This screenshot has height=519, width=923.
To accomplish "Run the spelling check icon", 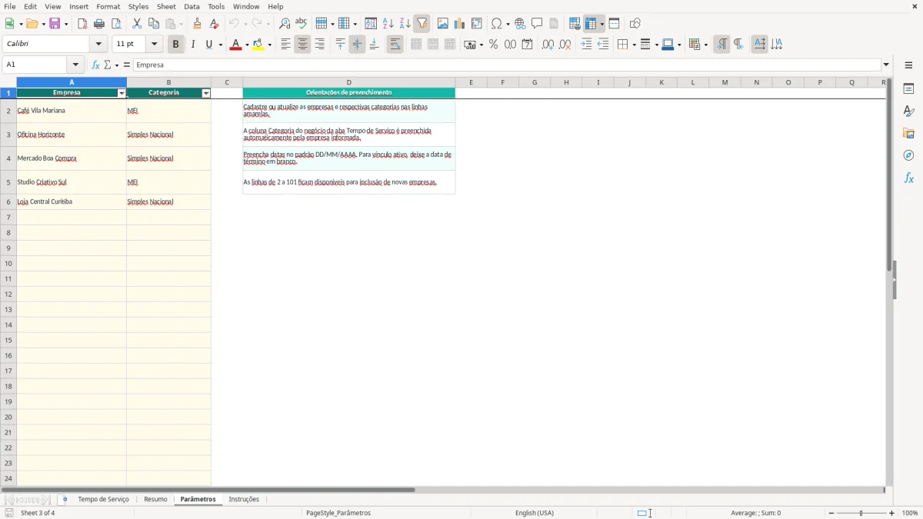I will click(x=302, y=24).
